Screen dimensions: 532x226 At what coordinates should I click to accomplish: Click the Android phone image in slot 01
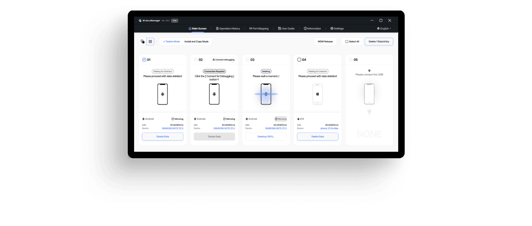point(163,94)
